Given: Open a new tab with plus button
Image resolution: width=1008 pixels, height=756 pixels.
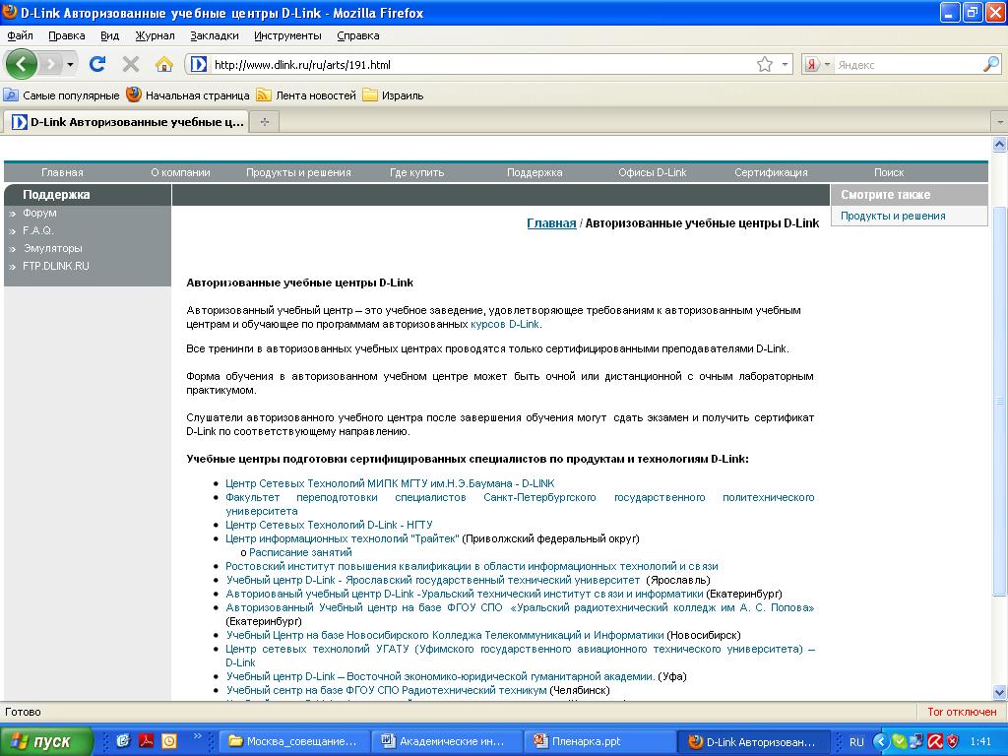Looking at the screenshot, I should [264, 121].
